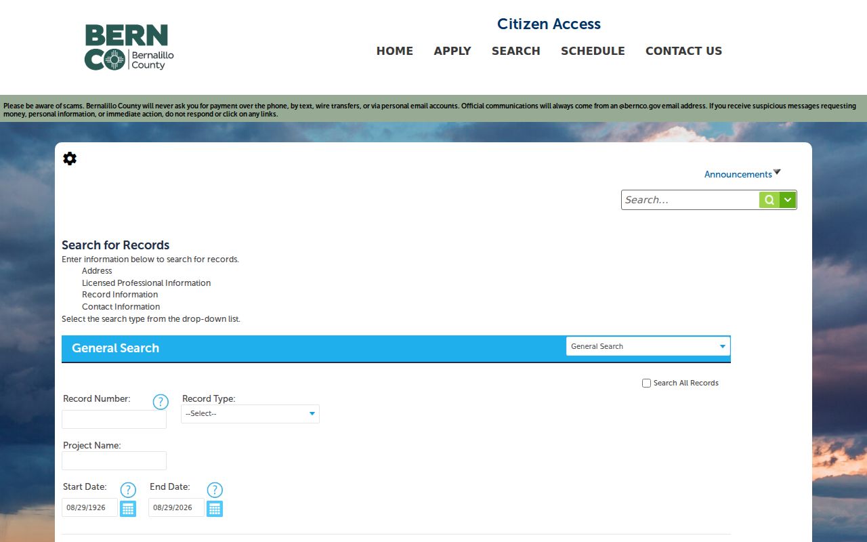Open the APPLY menu
867x542 pixels.
[x=452, y=51]
